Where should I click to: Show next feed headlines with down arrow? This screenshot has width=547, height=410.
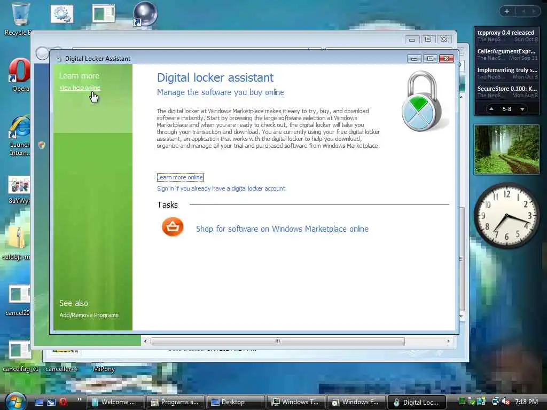(x=522, y=109)
